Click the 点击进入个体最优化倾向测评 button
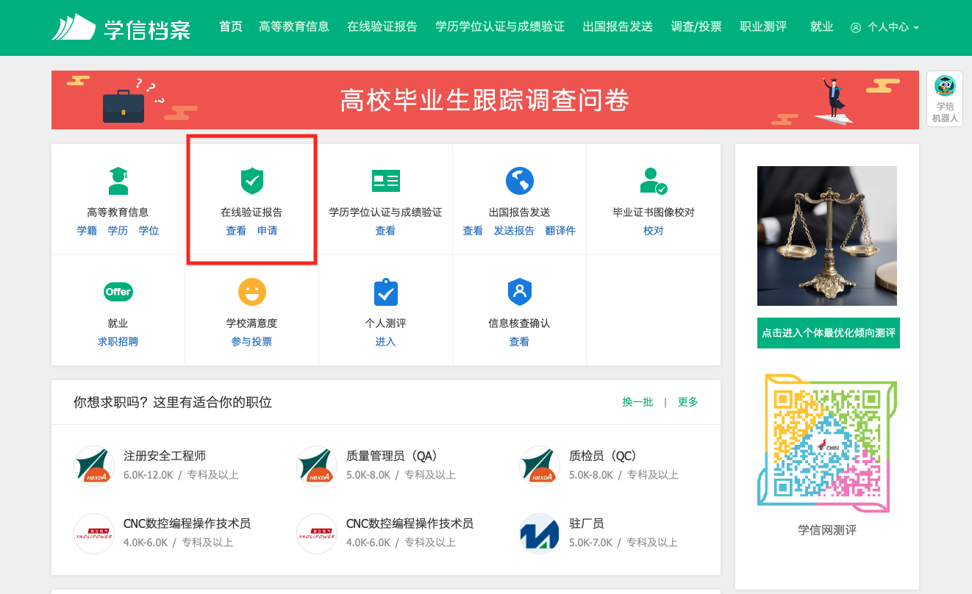This screenshot has width=972, height=594. point(828,333)
